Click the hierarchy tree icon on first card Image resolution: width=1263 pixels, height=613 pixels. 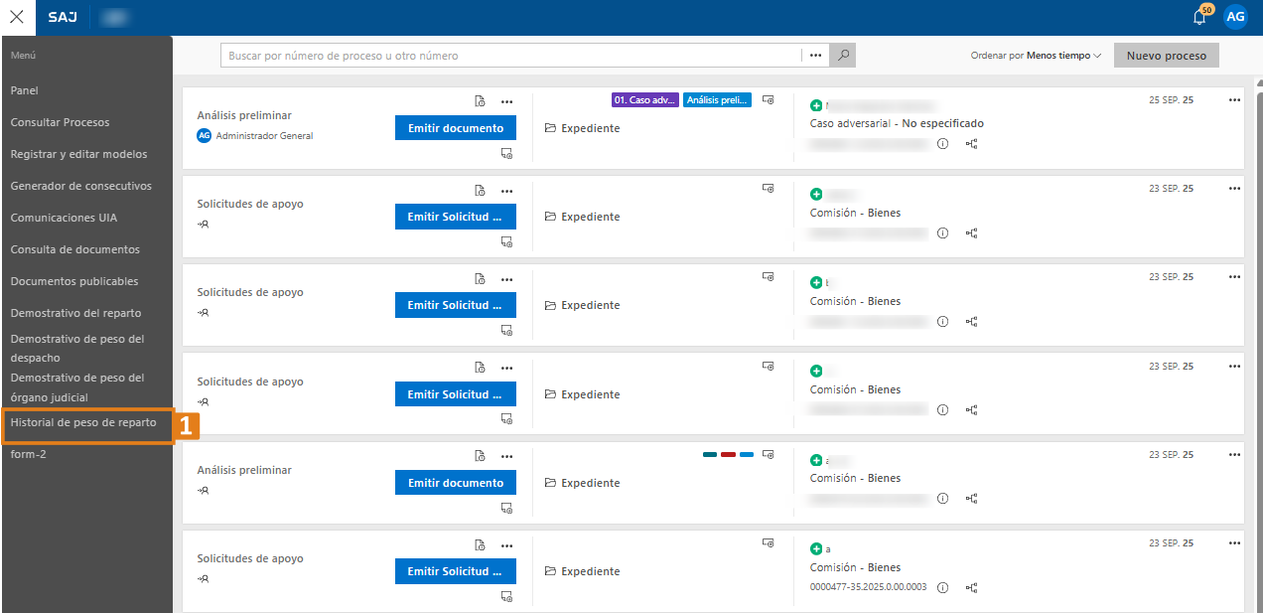coord(972,144)
